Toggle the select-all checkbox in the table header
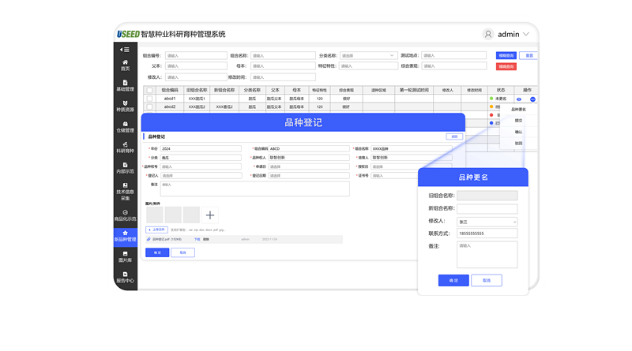Image resolution: width=632 pixels, height=351 pixels. click(149, 91)
